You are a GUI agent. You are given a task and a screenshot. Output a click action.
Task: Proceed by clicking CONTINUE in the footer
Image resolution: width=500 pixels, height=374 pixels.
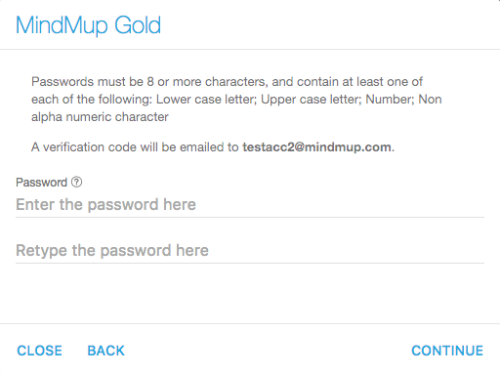pos(447,351)
